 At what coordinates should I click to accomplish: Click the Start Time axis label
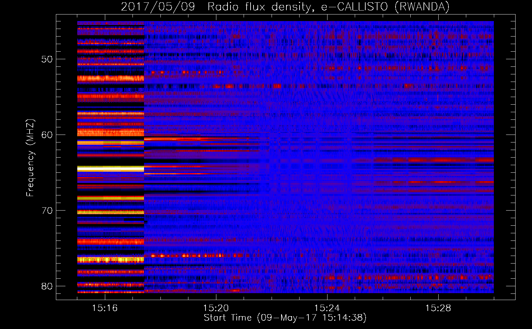point(285,318)
